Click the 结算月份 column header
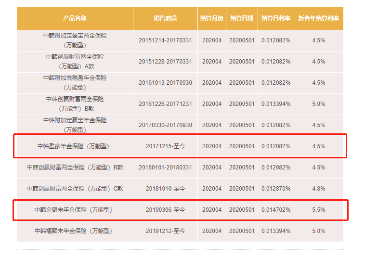 point(211,18)
